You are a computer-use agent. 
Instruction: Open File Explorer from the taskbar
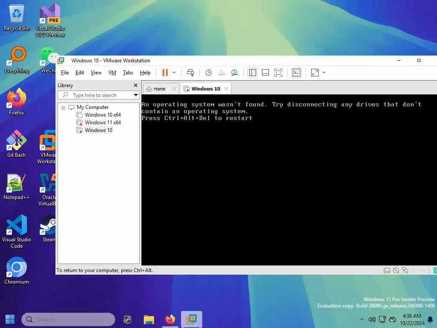(x=149, y=319)
